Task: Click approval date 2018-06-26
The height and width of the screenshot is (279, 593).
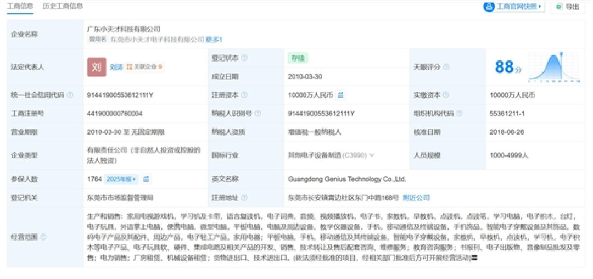Action: pyautogui.click(x=507, y=132)
